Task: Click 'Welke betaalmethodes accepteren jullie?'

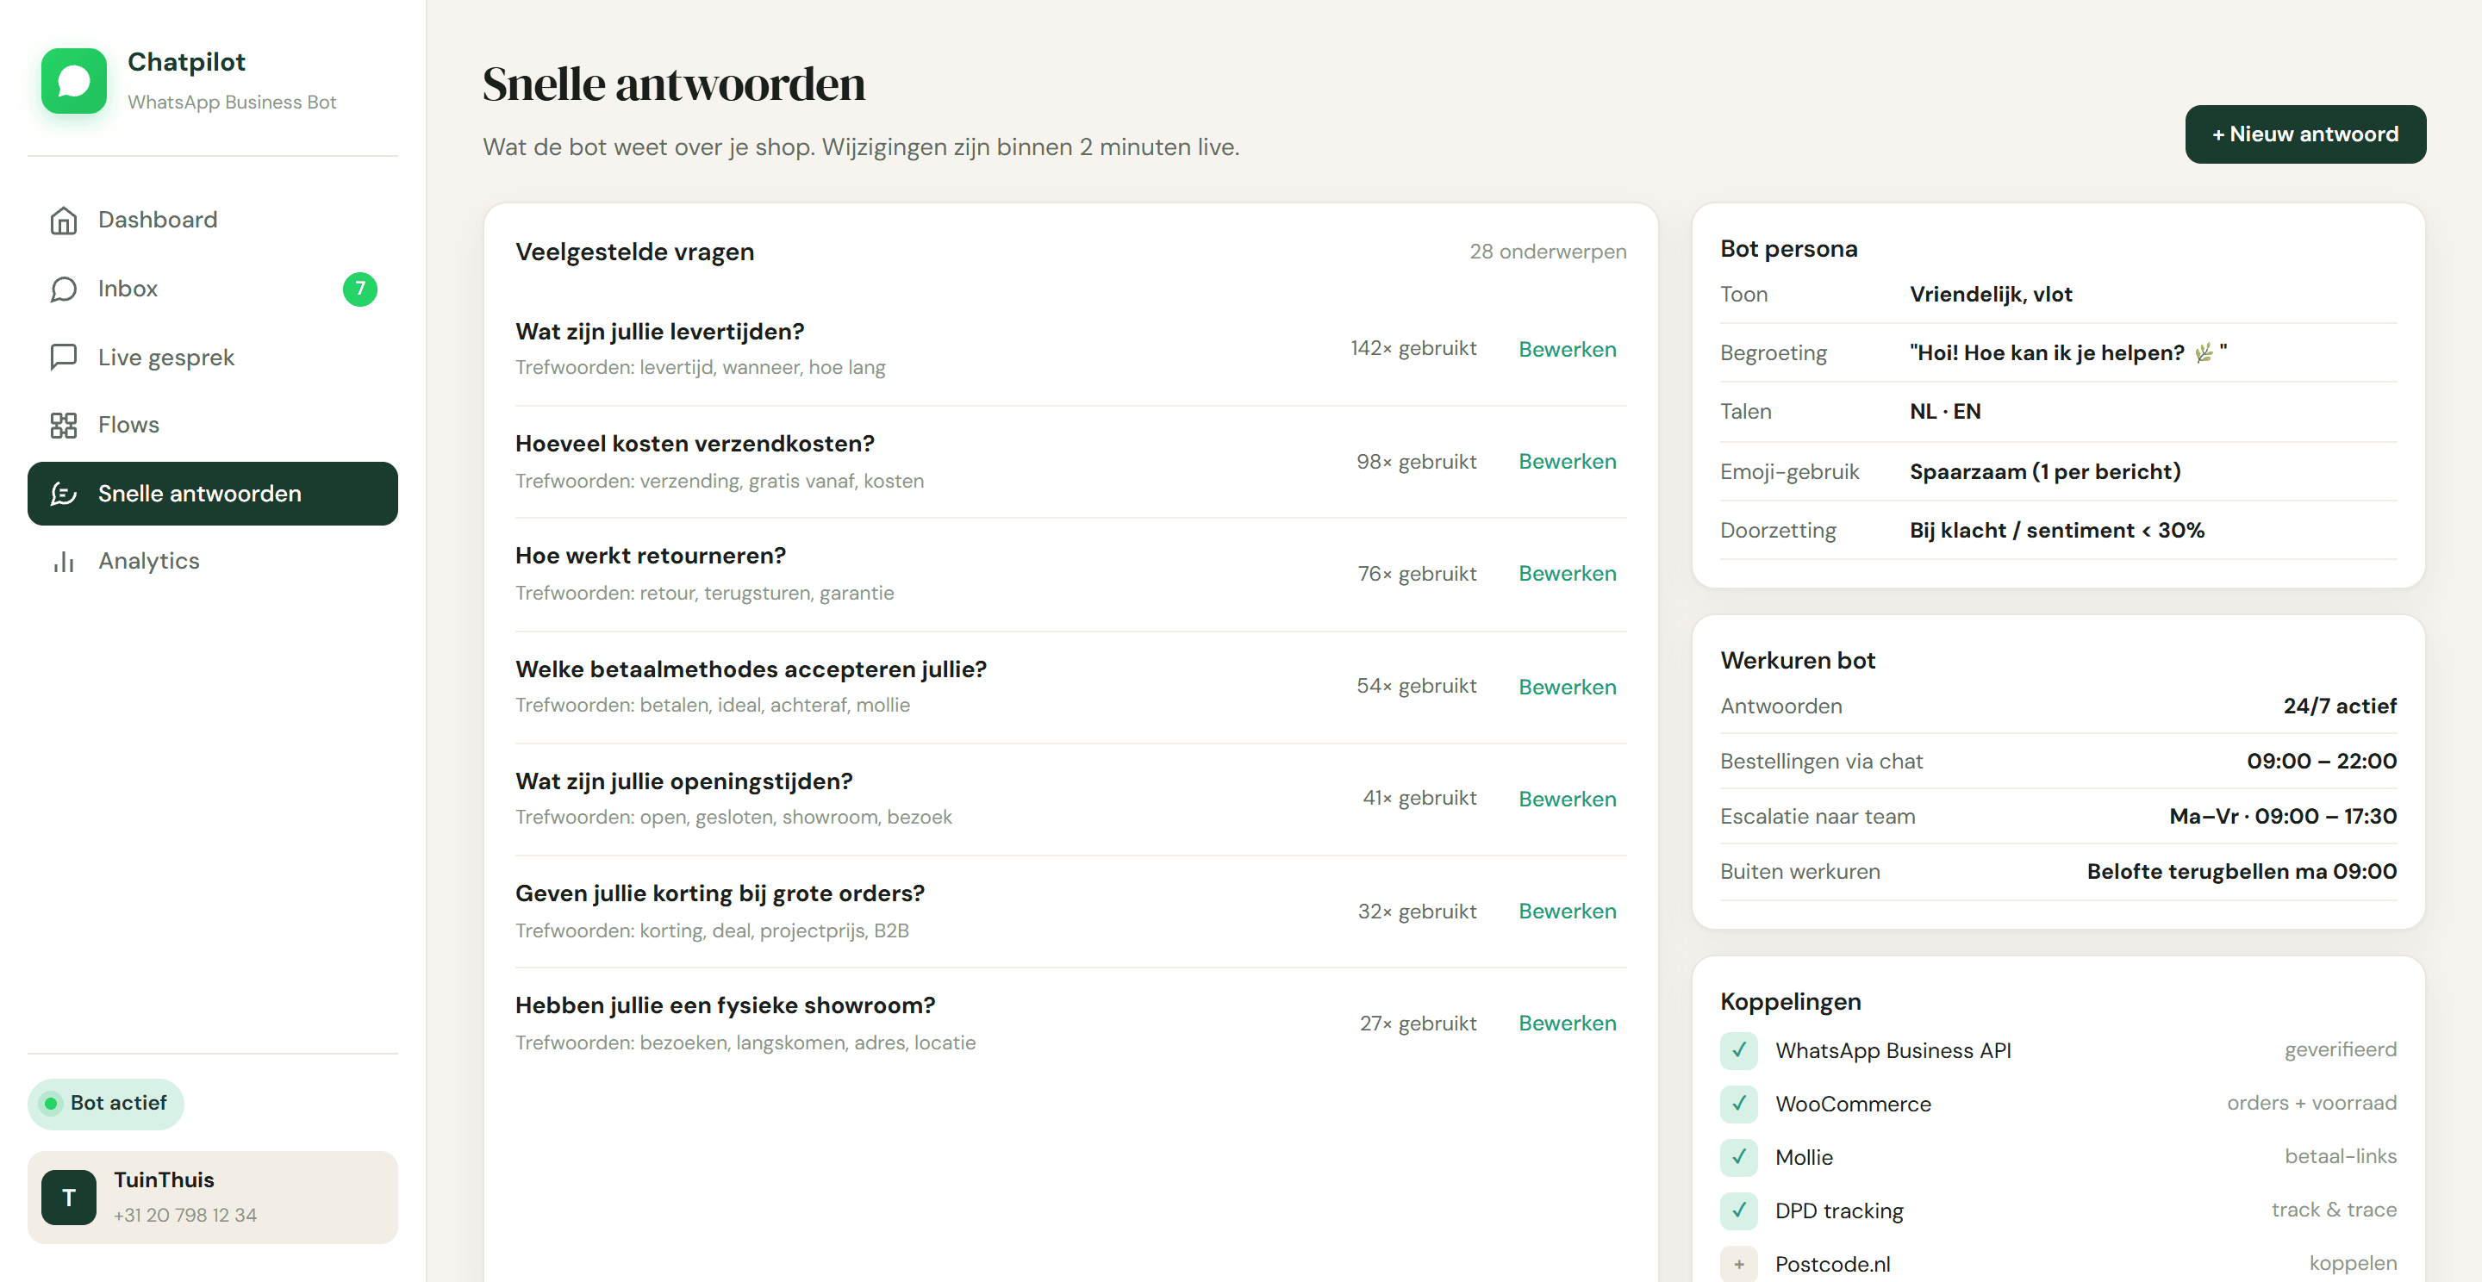Action: [751, 669]
